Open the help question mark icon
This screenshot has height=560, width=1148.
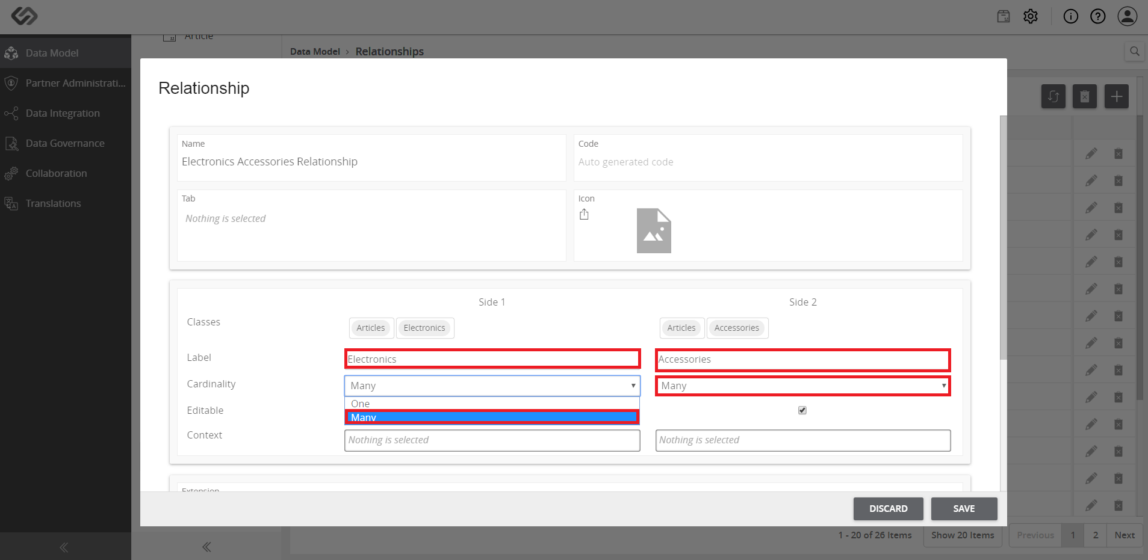click(x=1098, y=16)
